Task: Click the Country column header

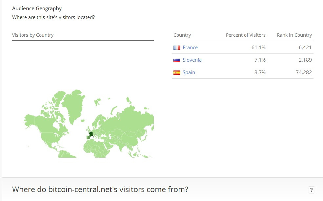Action: [182, 35]
